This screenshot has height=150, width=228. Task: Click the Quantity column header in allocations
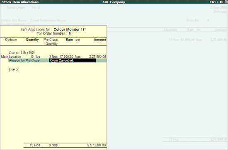(32, 40)
